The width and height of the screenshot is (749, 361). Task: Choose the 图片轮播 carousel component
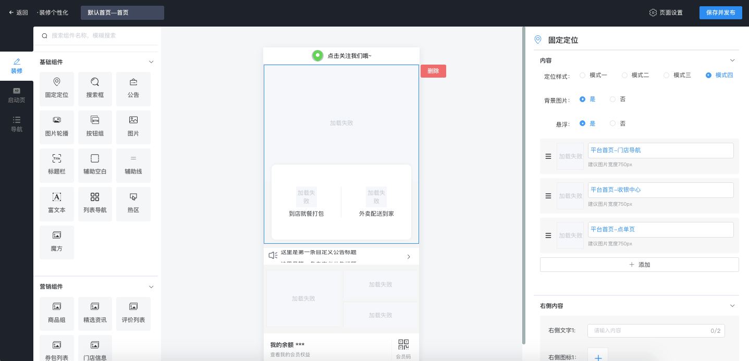tap(57, 127)
